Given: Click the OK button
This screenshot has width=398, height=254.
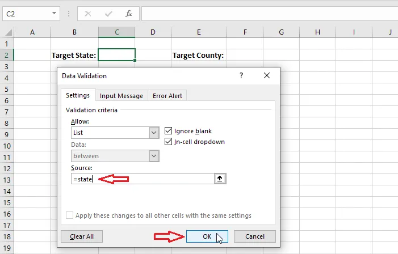Looking at the screenshot, I should pos(207,236).
